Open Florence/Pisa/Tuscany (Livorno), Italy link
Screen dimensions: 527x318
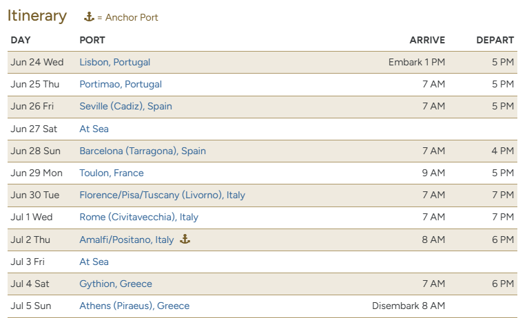pyautogui.click(x=162, y=195)
